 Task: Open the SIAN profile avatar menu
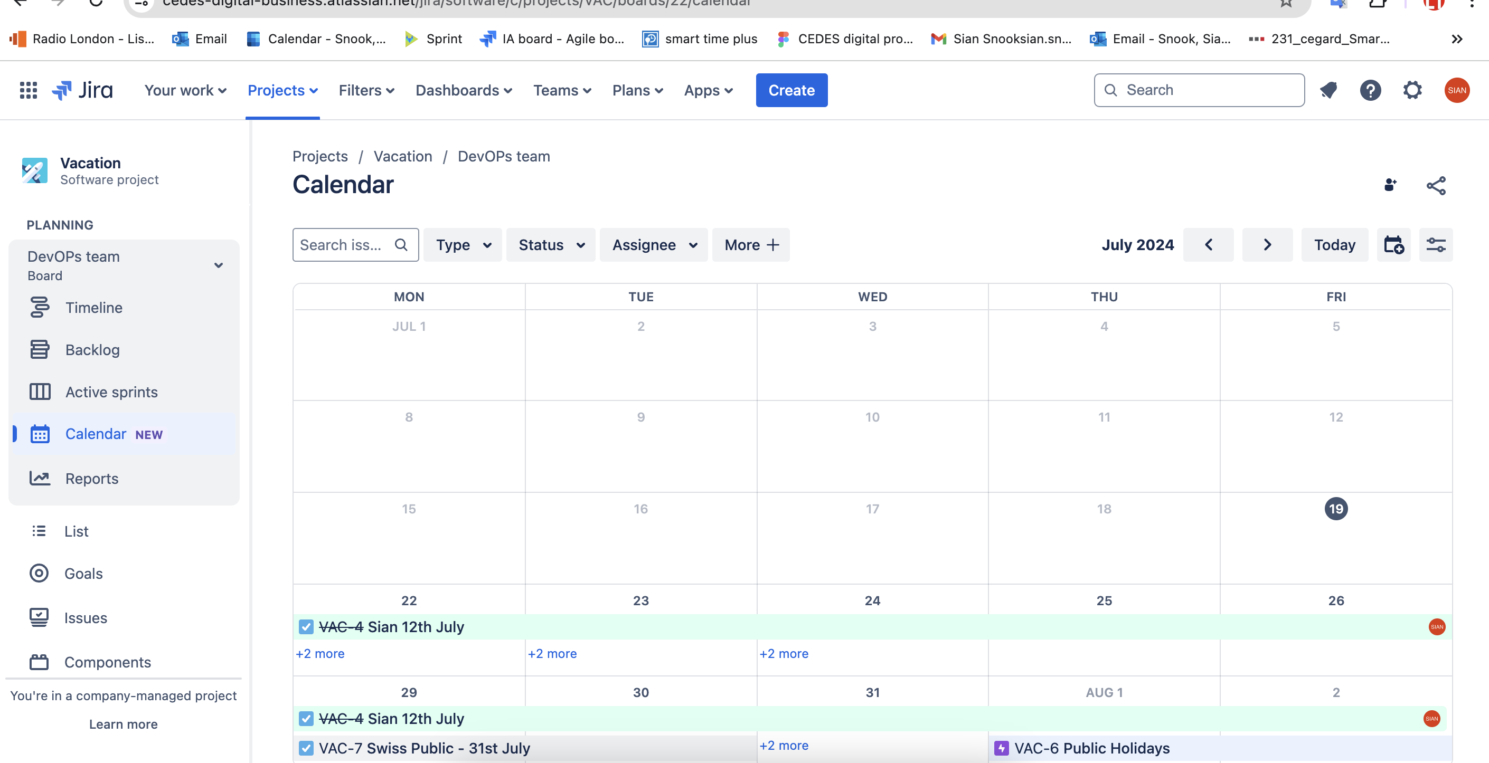coord(1457,90)
